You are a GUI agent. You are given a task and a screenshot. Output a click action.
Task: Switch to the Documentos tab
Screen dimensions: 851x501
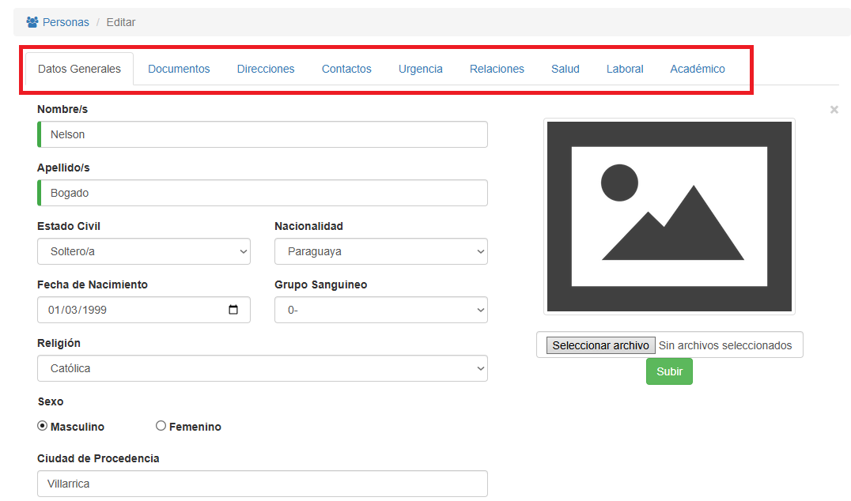point(179,69)
